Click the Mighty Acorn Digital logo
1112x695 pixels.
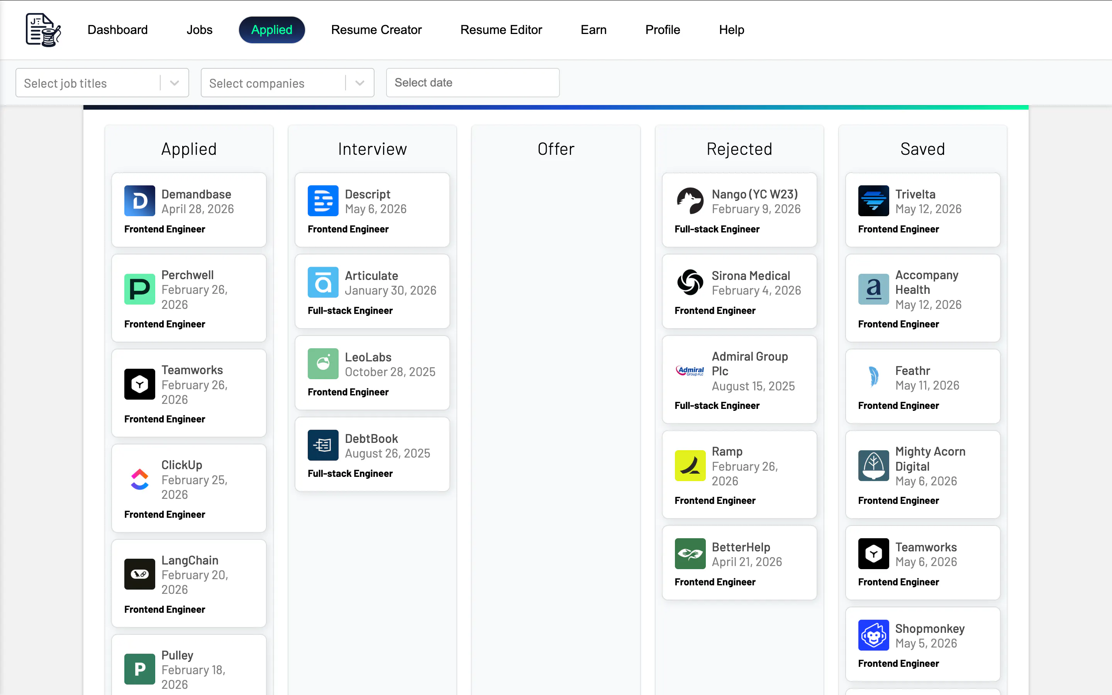[x=873, y=466]
